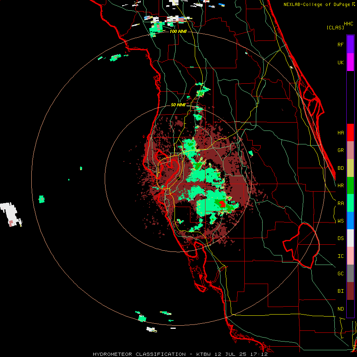The width and height of the screenshot is (357, 357).
Task: Click the "NEXLAB-College of DuPage" credit text
Action: click(317, 4)
